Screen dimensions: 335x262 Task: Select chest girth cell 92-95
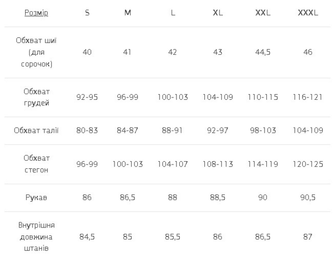click(87, 97)
